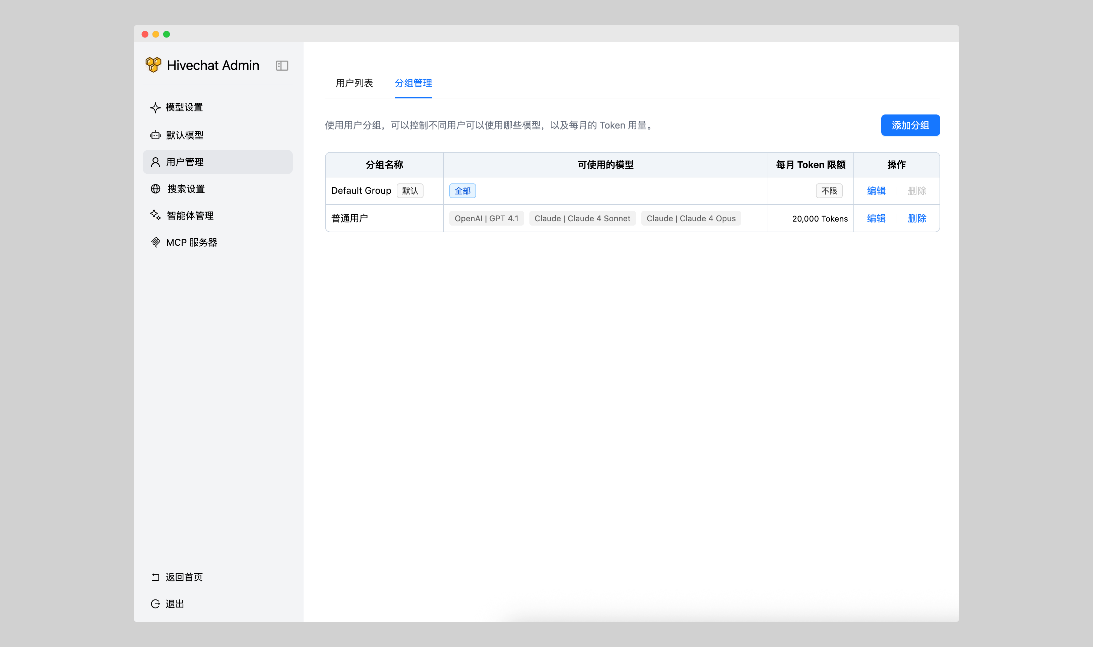Click the 每月 Token 限额 column header
Viewport: 1093px width, 647px height.
click(811, 165)
